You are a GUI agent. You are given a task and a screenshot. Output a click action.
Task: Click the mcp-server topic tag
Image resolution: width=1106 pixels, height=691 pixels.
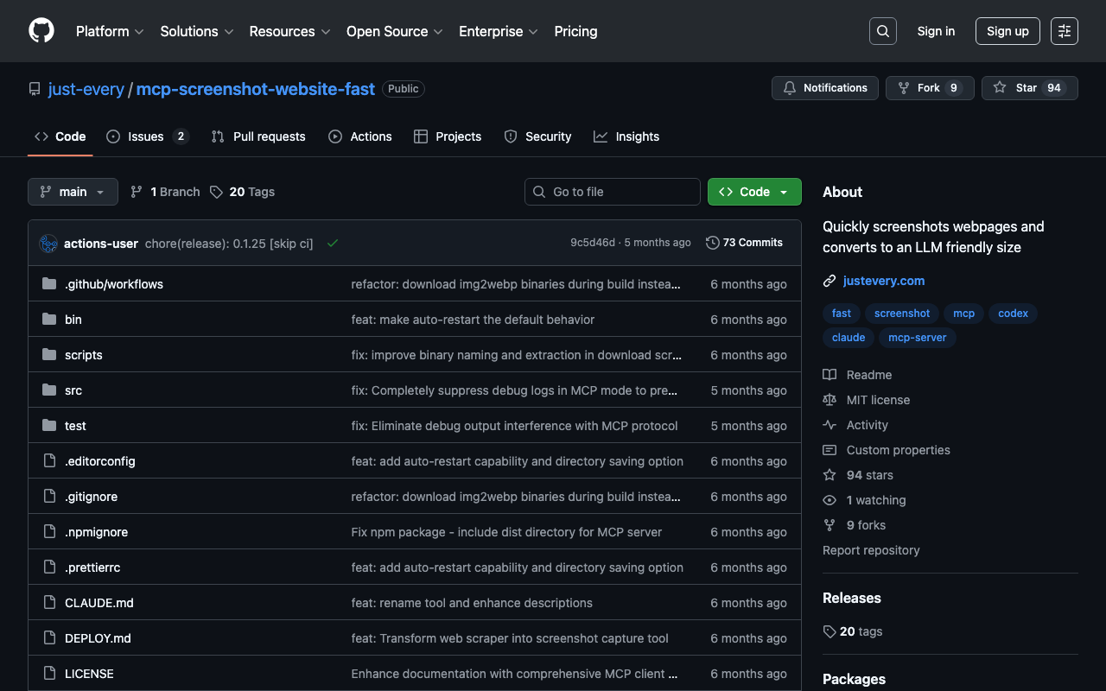click(917, 338)
